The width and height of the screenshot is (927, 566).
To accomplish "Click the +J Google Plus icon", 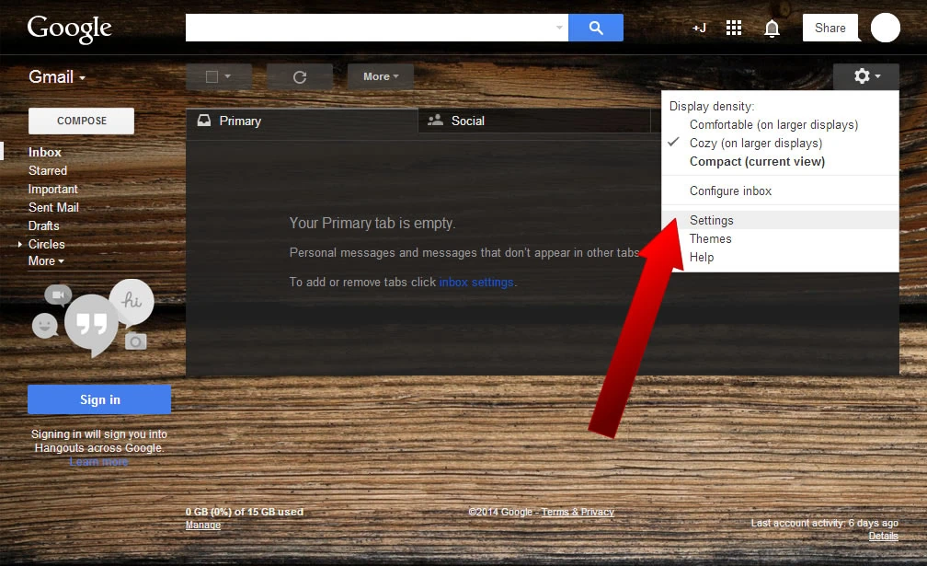I will 699,28.
